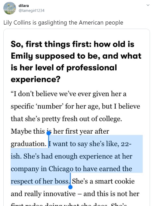
Task: Open the @lamegirl1234 handle link
Action: (x=31, y=11)
